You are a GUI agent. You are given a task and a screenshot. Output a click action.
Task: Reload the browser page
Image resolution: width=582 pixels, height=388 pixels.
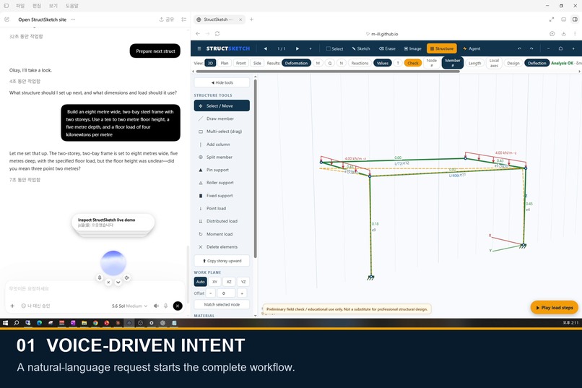point(217,34)
